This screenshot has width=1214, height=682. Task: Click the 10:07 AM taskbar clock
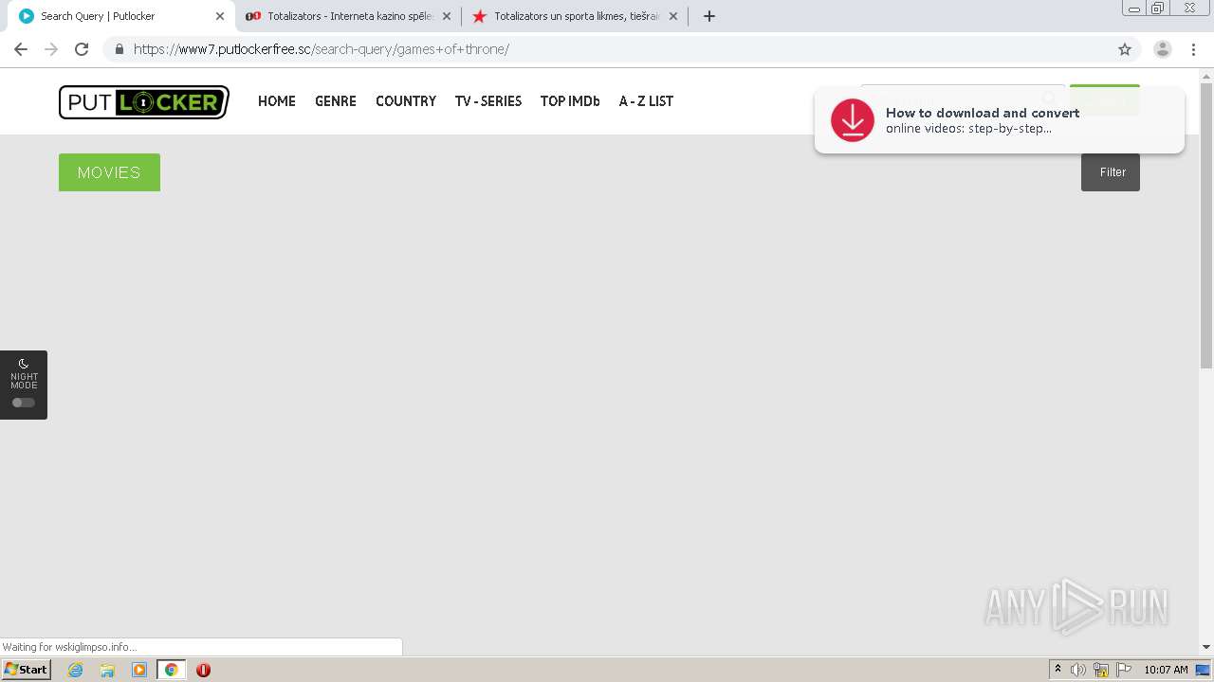(1166, 670)
